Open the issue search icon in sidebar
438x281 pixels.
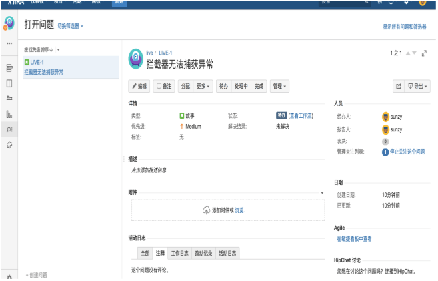click(9, 129)
